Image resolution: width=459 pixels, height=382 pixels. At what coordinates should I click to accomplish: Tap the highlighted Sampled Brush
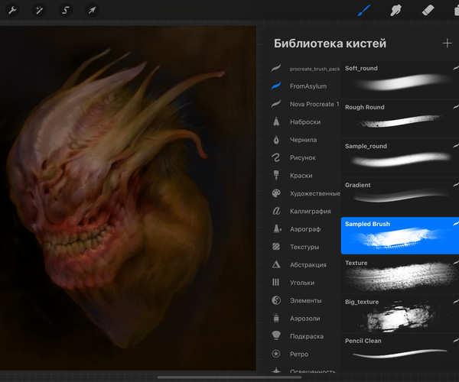point(400,235)
